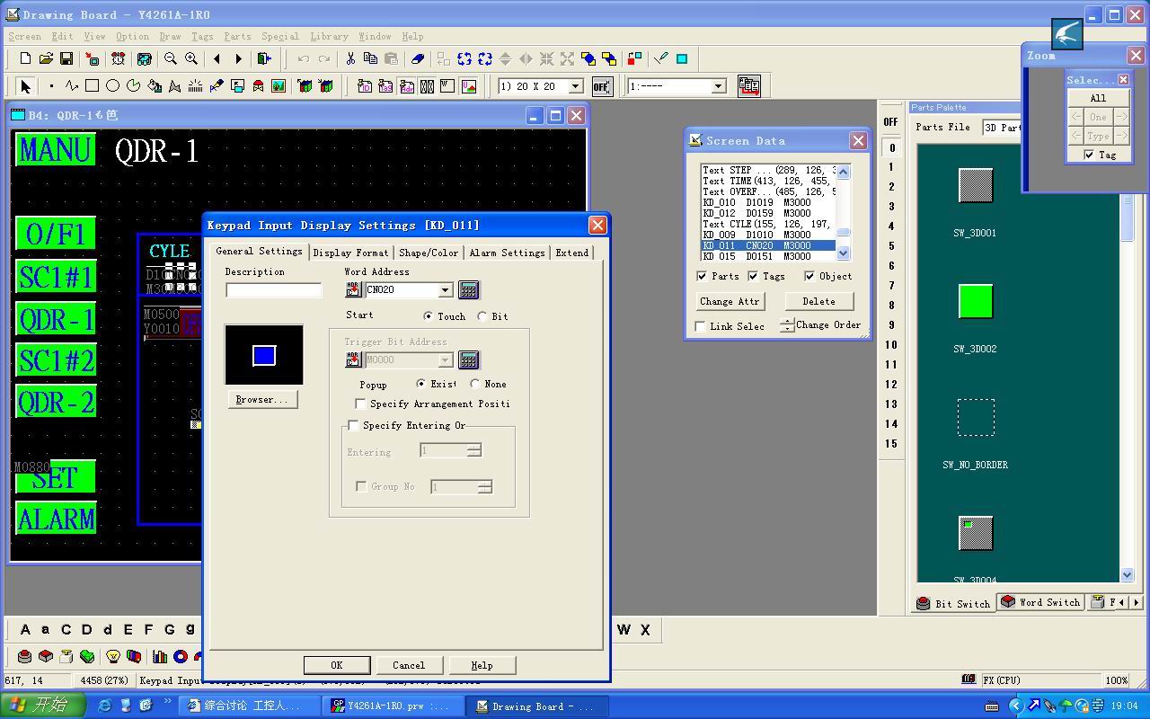This screenshot has width=1150, height=719.
Task: Click the Cut scissors icon
Action: pos(350,58)
